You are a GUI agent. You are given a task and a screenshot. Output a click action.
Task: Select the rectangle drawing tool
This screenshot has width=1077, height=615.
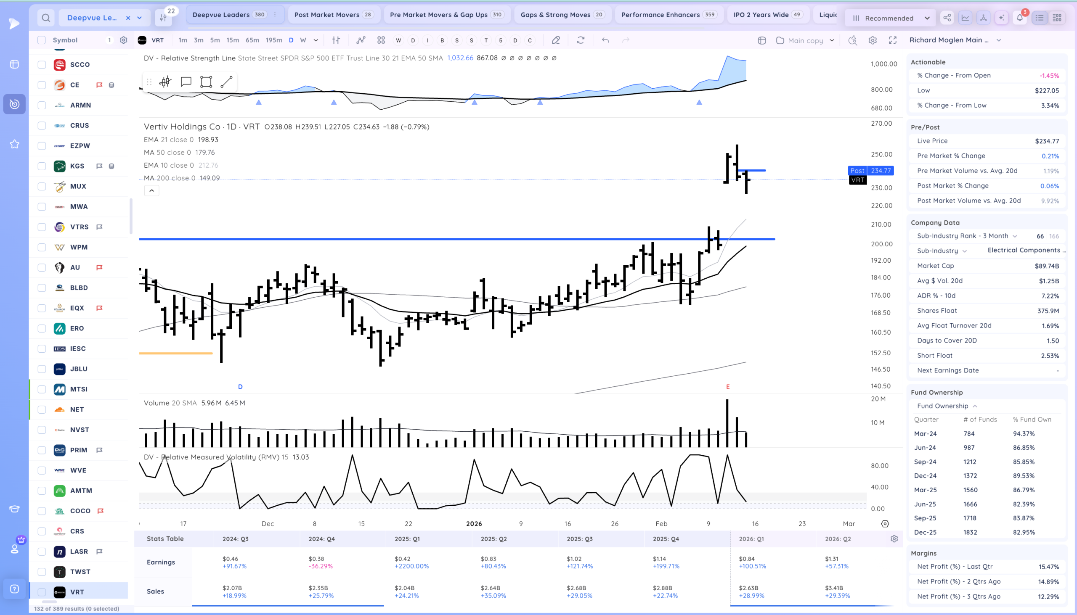click(x=206, y=82)
